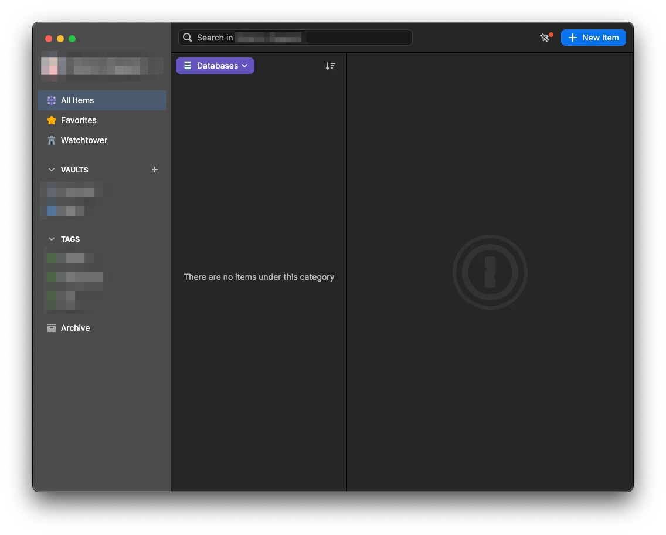Open the Databases category dropdown

(215, 66)
